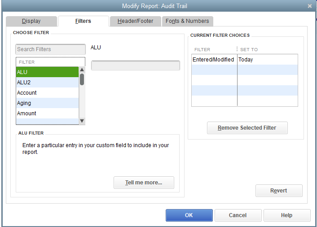Click the Search Filters field
The height and width of the screenshot is (227, 317).
click(x=50, y=49)
